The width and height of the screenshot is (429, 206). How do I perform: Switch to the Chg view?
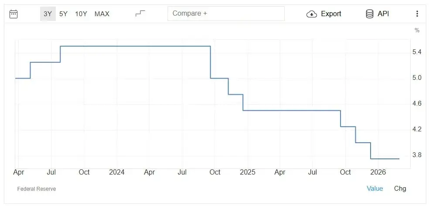(400, 189)
